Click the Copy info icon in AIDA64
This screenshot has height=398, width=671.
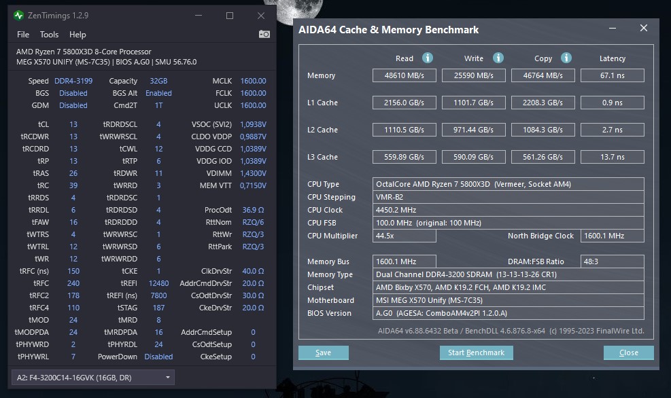(x=566, y=58)
